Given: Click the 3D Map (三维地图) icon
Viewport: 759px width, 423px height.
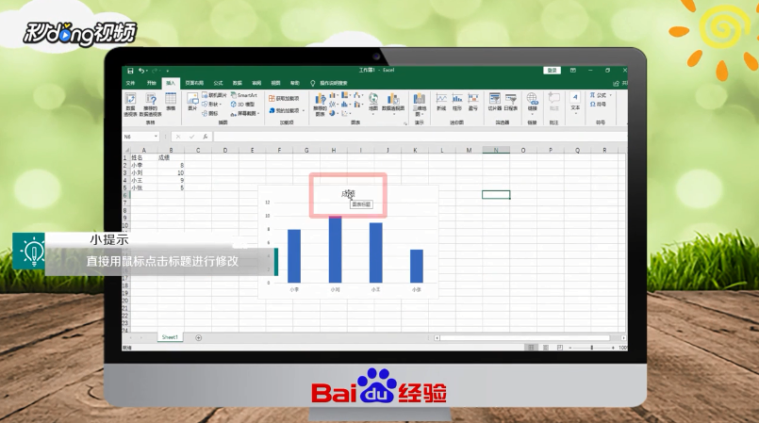Looking at the screenshot, I should [x=420, y=105].
